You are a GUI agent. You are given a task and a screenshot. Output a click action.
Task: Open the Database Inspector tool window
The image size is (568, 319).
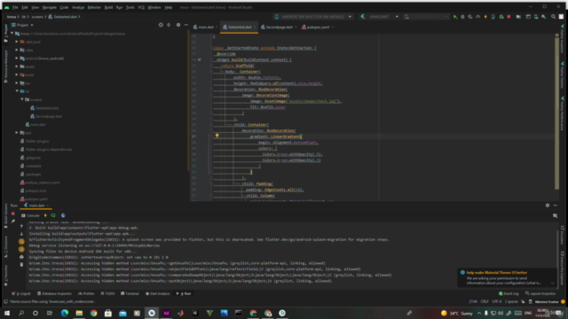point(55,293)
